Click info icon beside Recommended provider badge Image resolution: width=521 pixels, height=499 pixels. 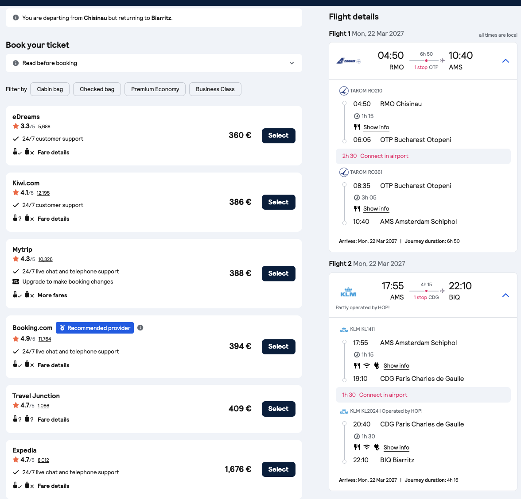coord(140,328)
